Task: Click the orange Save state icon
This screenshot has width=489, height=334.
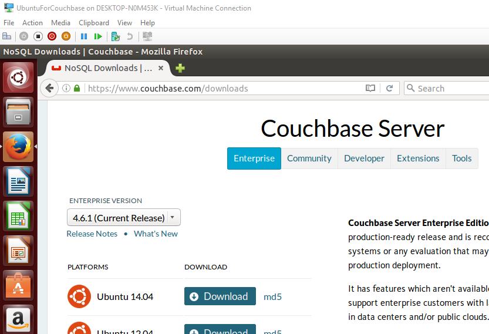Action: pyautogui.click(x=66, y=36)
